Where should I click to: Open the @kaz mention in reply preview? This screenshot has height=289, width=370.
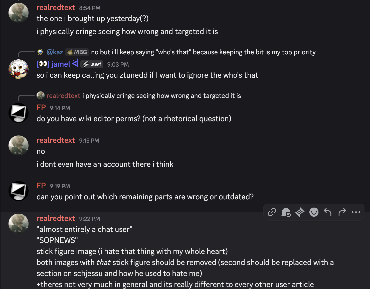coord(55,52)
